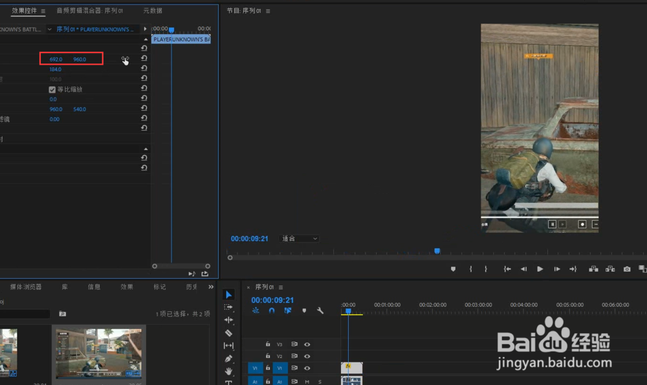The width and height of the screenshot is (647, 385).
Task: Toggle insert sequences as nests
Action: [256, 311]
